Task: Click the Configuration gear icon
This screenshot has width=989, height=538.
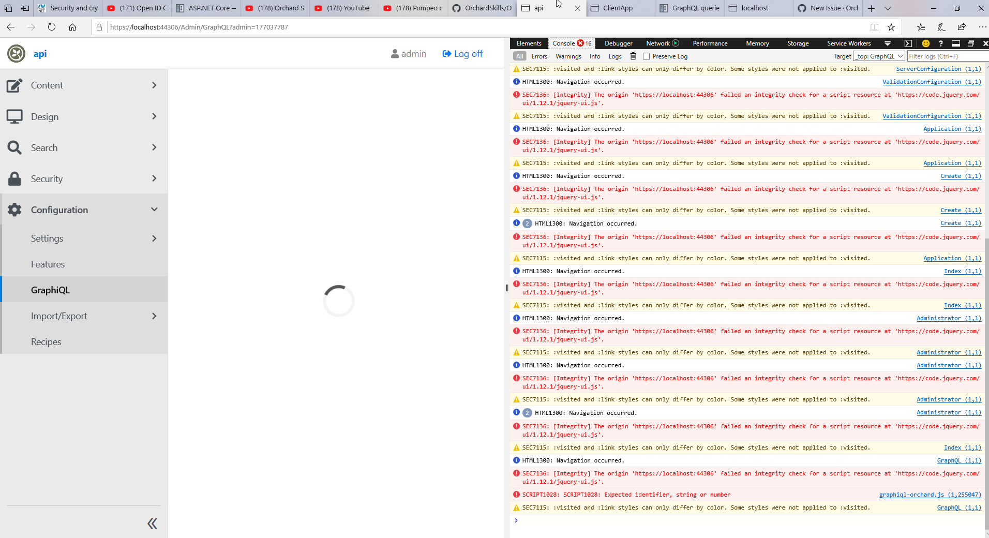Action: coord(15,210)
